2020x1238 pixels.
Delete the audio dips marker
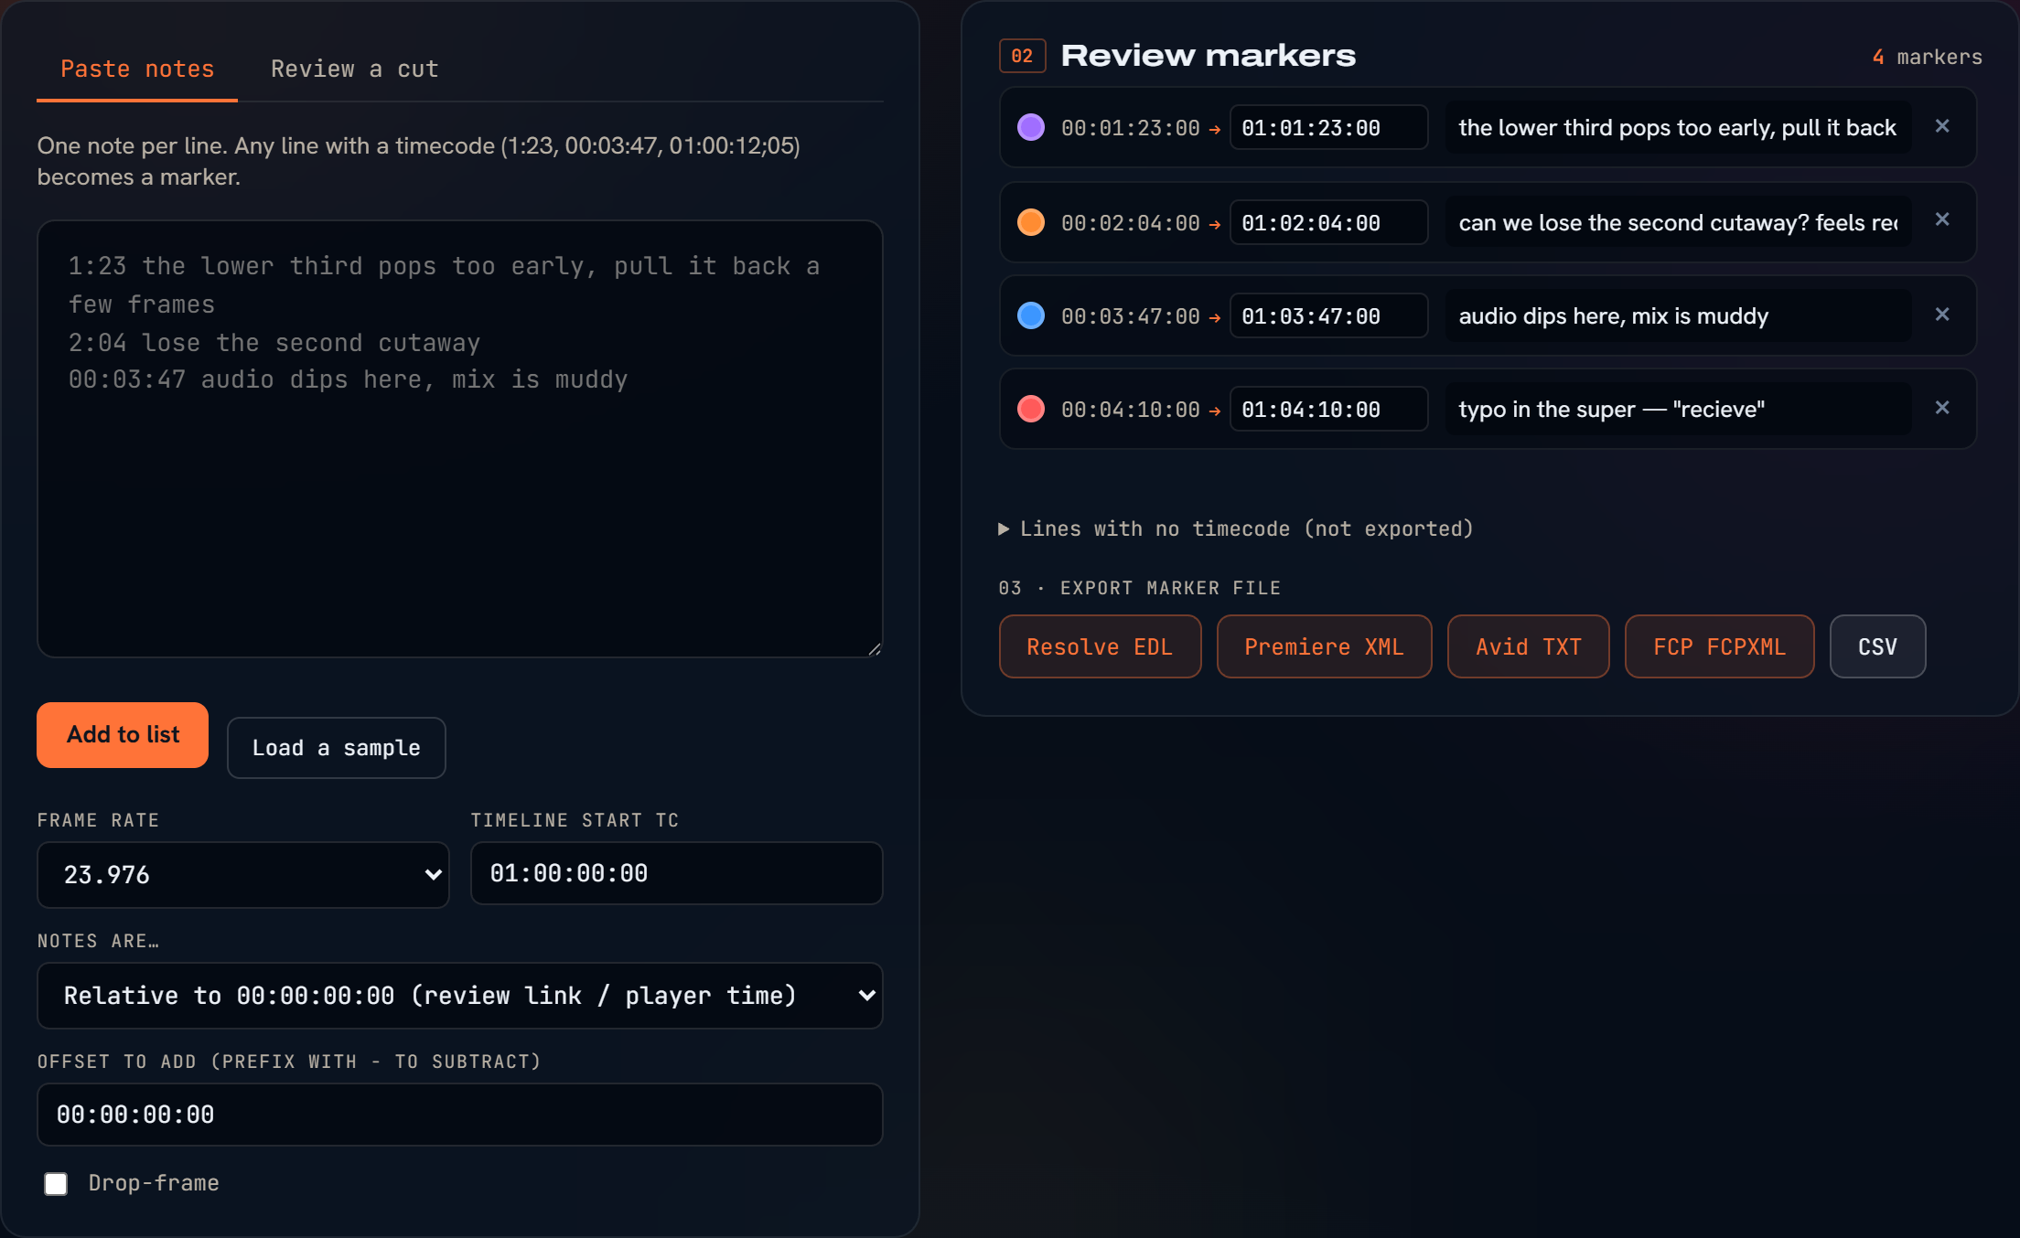click(x=1942, y=315)
